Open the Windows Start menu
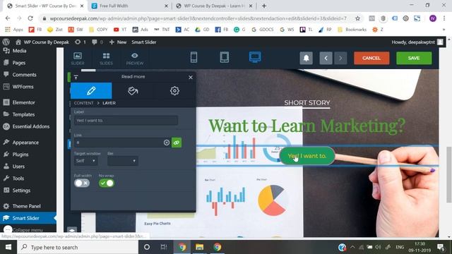The width and height of the screenshot is (452, 254). [x=8, y=247]
